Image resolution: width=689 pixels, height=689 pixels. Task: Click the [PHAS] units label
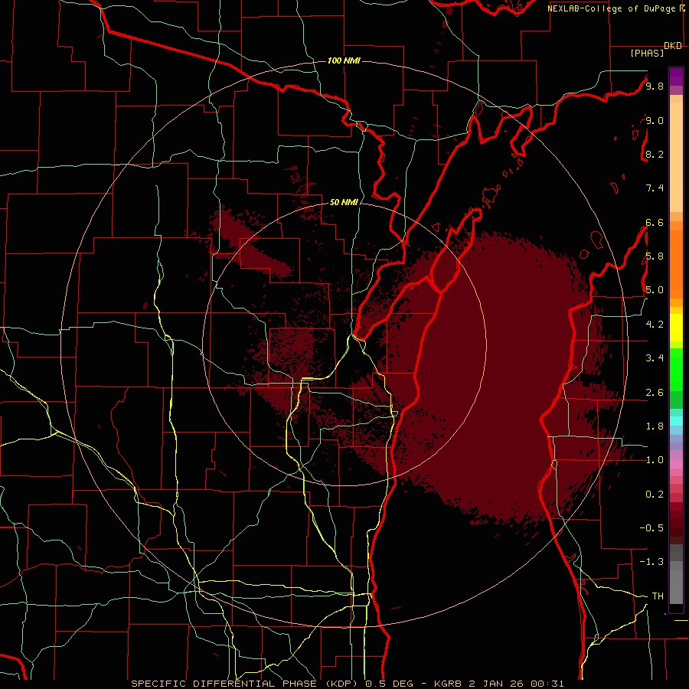pos(647,54)
